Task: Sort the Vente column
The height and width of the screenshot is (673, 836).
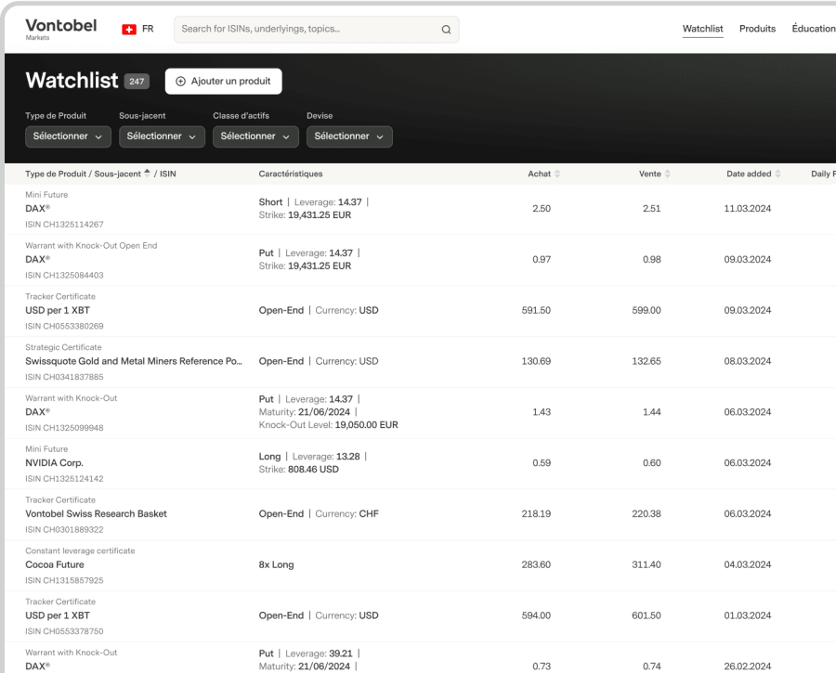Action: click(x=668, y=174)
